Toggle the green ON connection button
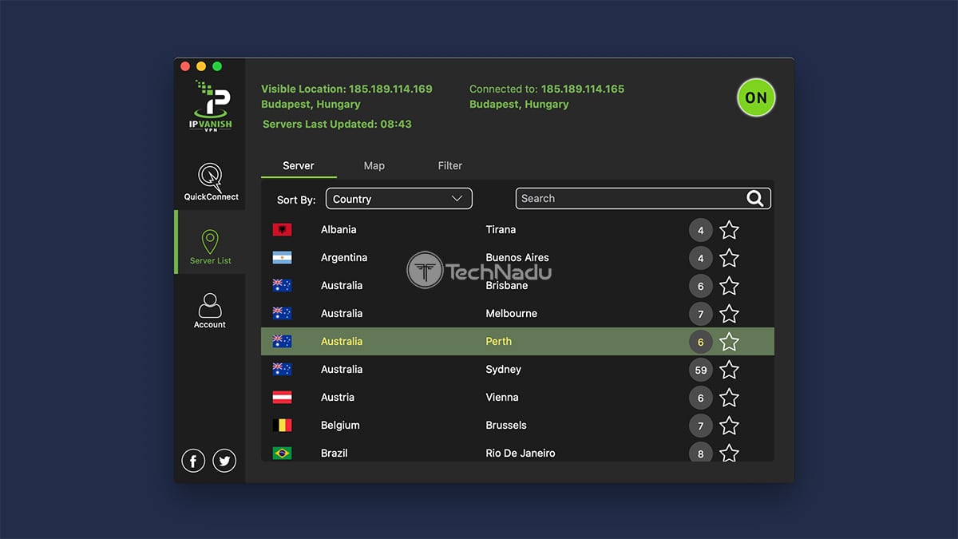Screen dimensions: 958x539 coord(756,97)
